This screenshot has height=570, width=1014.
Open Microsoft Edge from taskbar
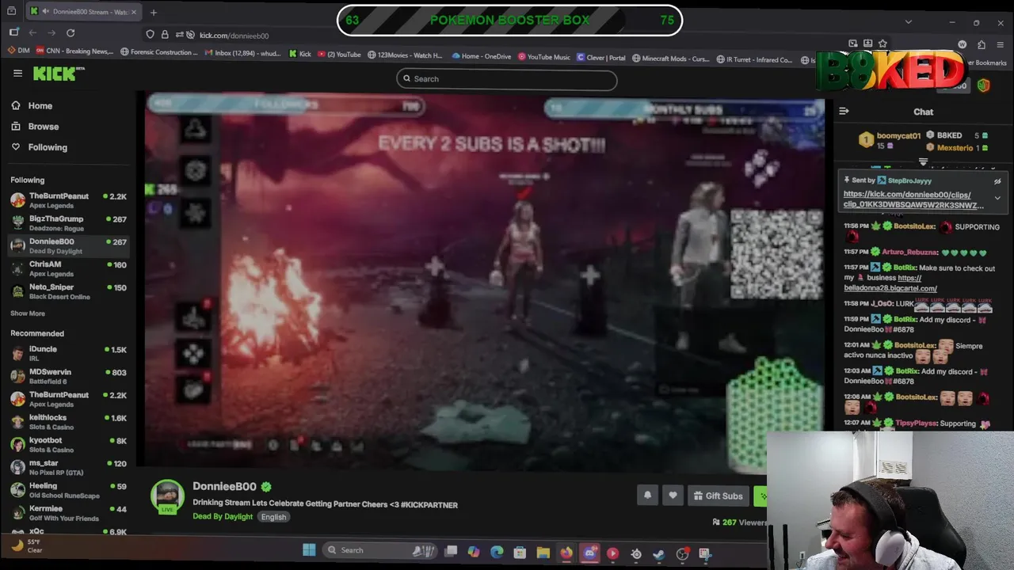497,552
